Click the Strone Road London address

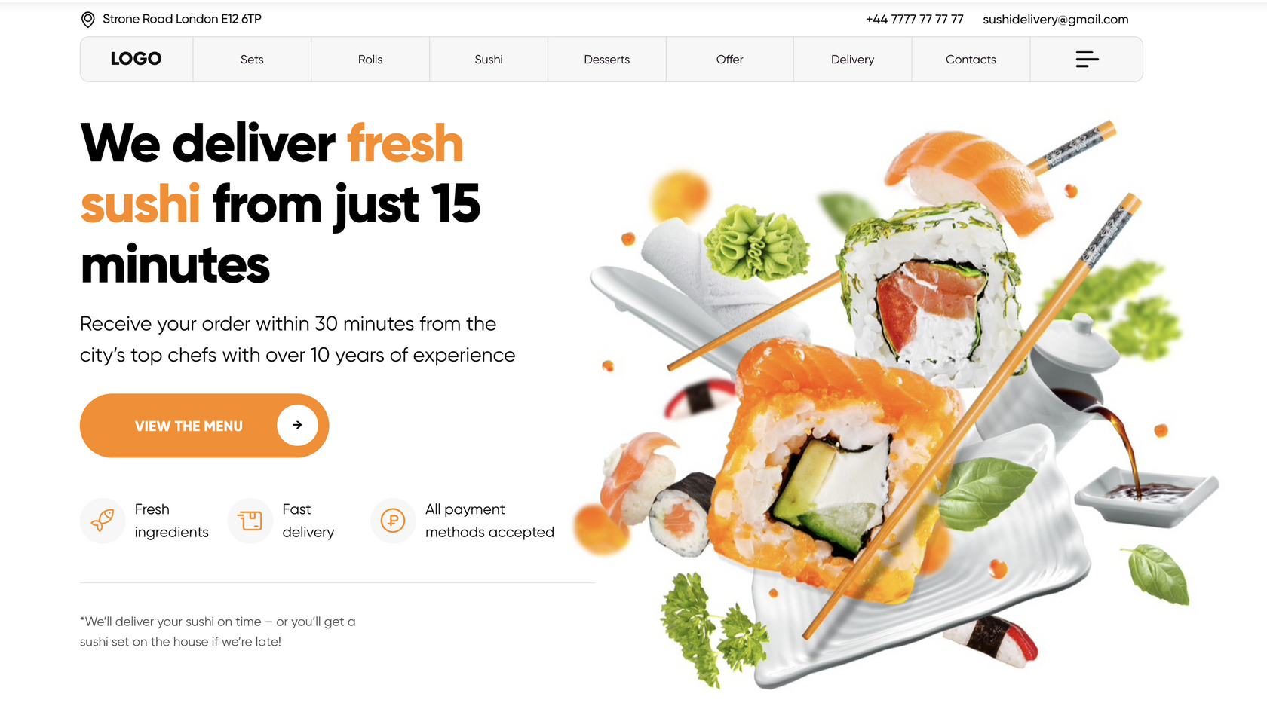tap(182, 19)
